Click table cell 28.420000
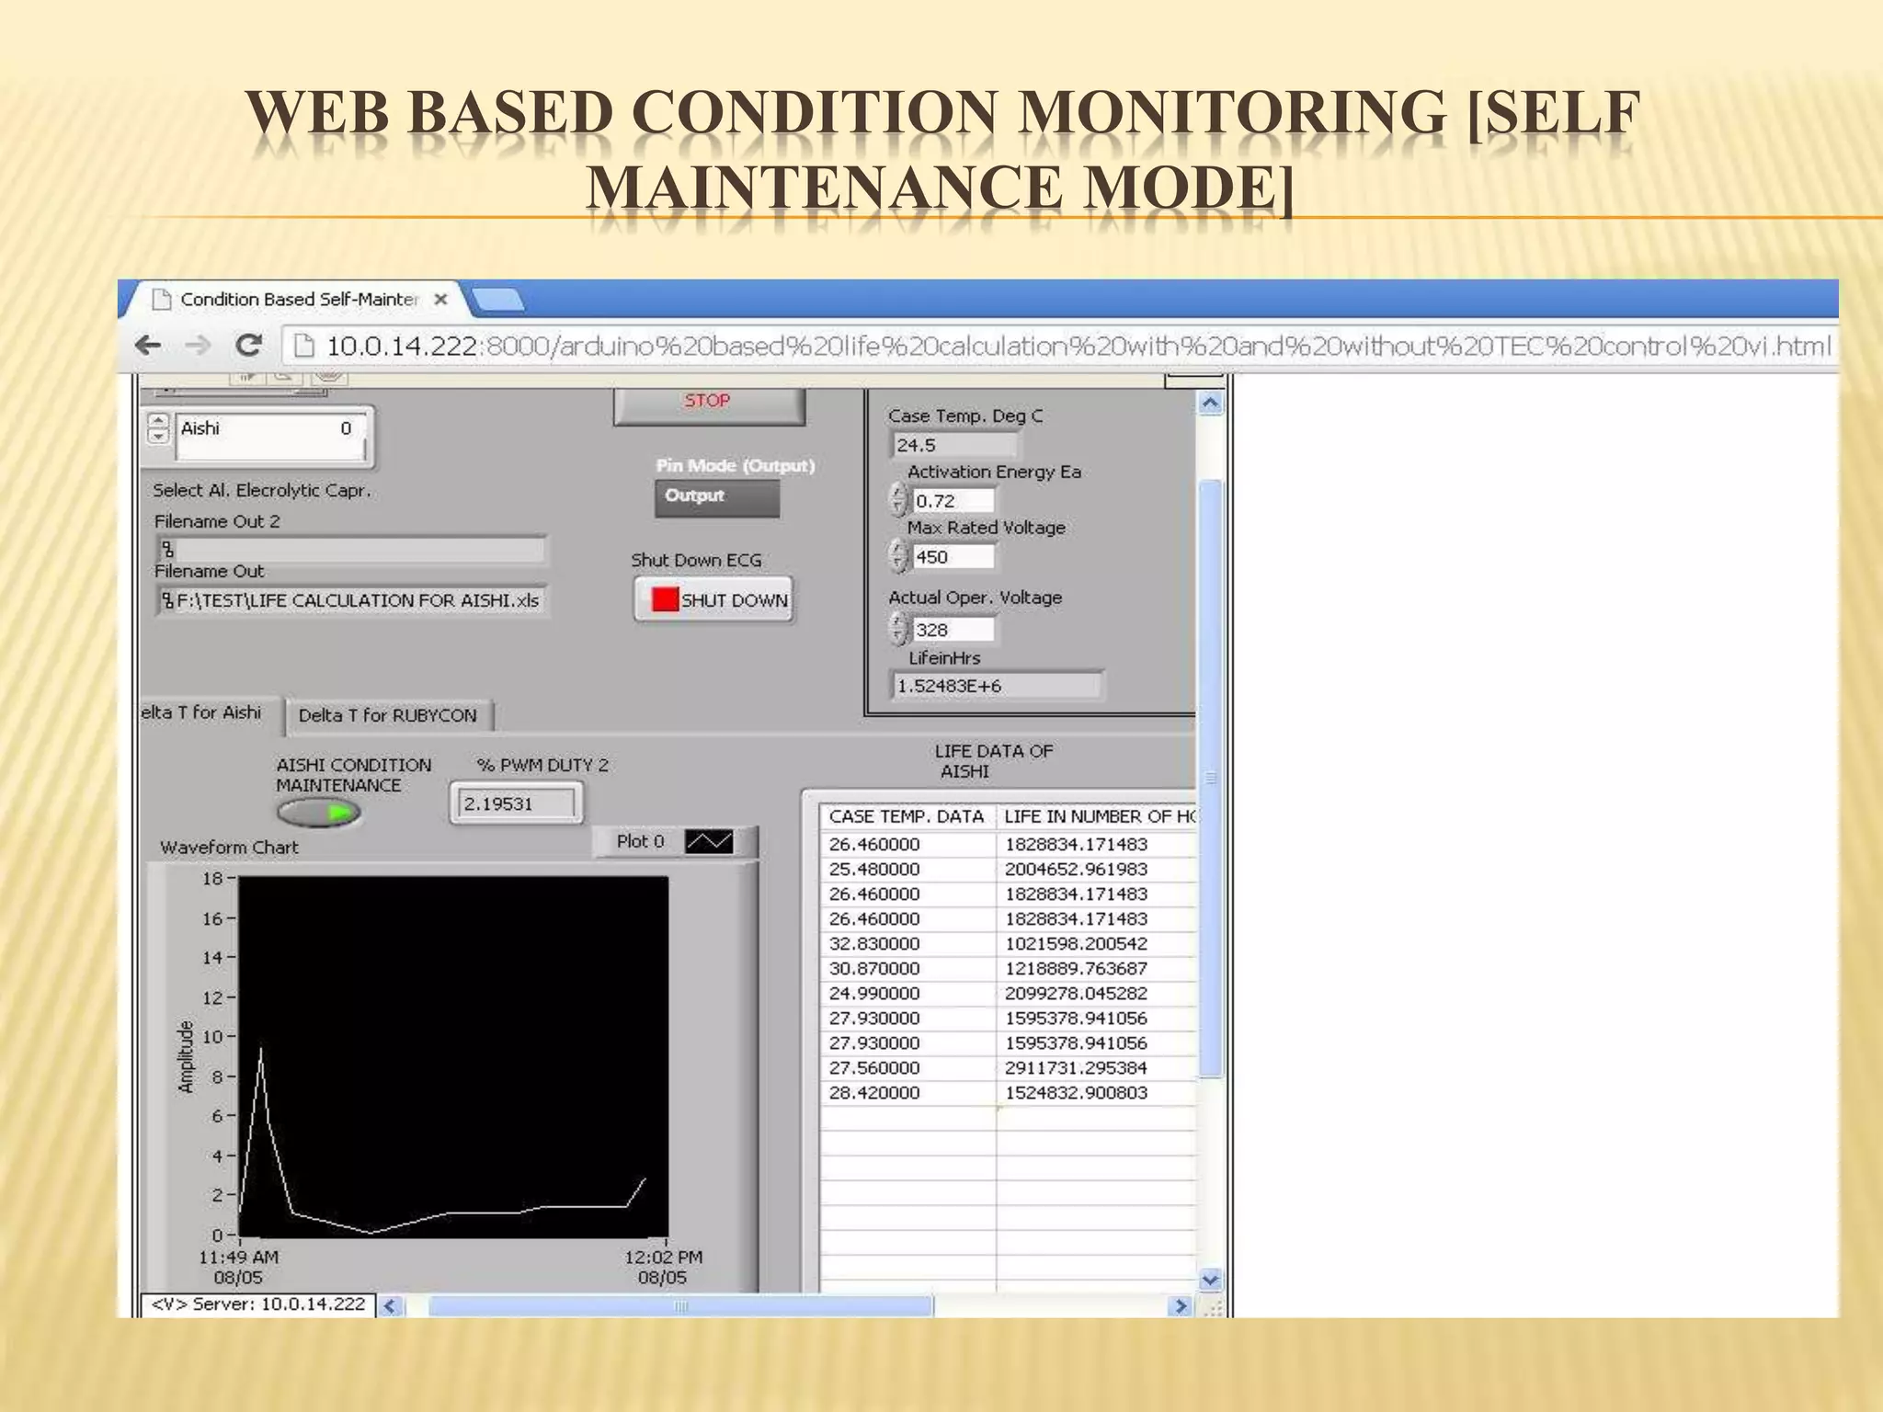 pyautogui.click(x=907, y=1093)
